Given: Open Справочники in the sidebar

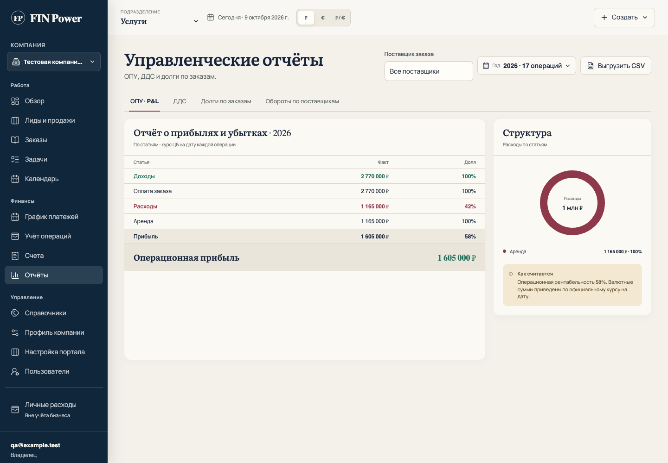Looking at the screenshot, I should [54, 313].
